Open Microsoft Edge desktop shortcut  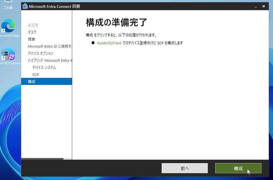8,28
